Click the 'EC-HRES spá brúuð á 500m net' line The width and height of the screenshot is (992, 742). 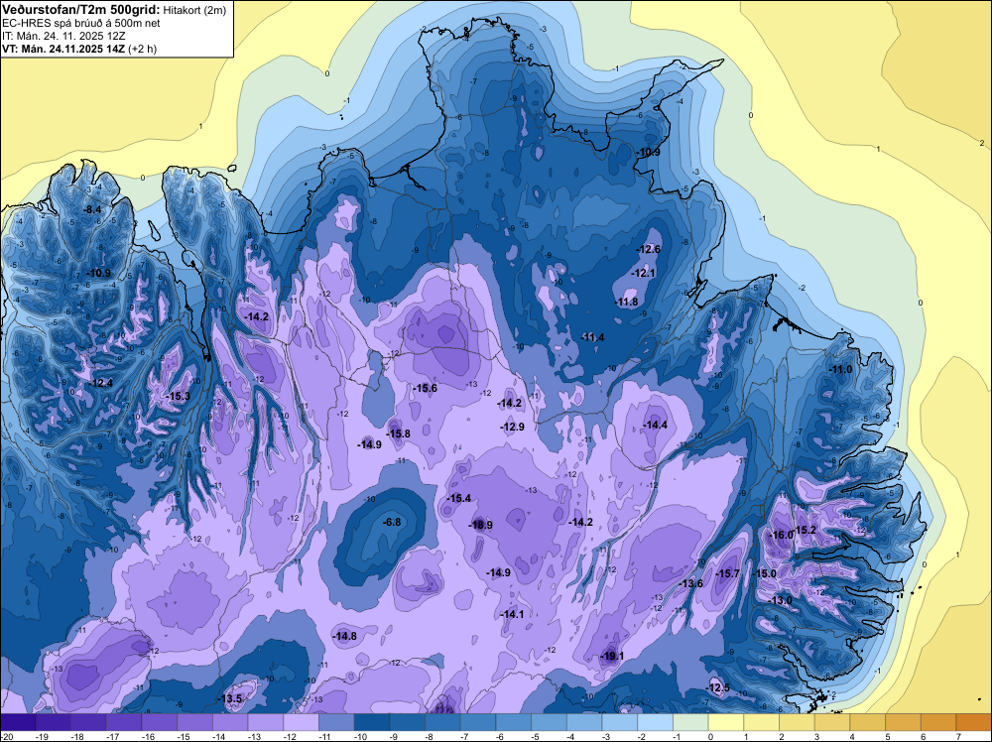pyautogui.click(x=81, y=24)
